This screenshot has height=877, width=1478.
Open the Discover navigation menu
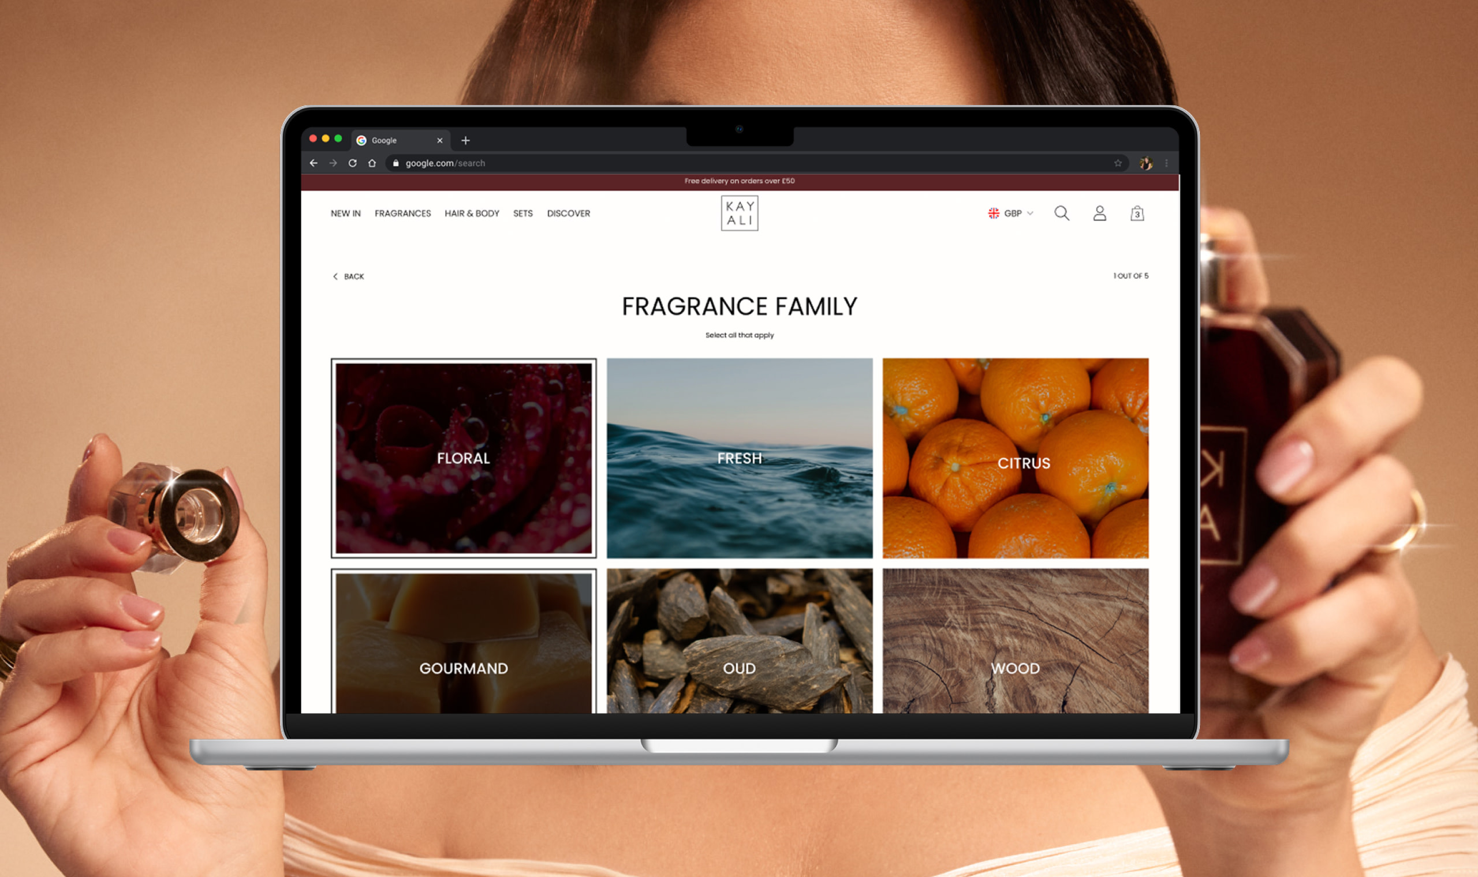coord(568,213)
